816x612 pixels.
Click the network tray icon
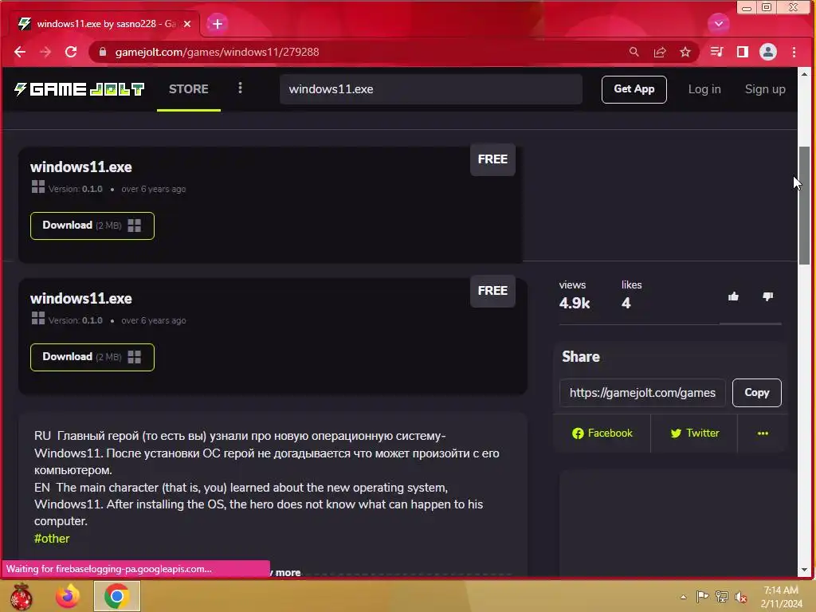[722, 596]
